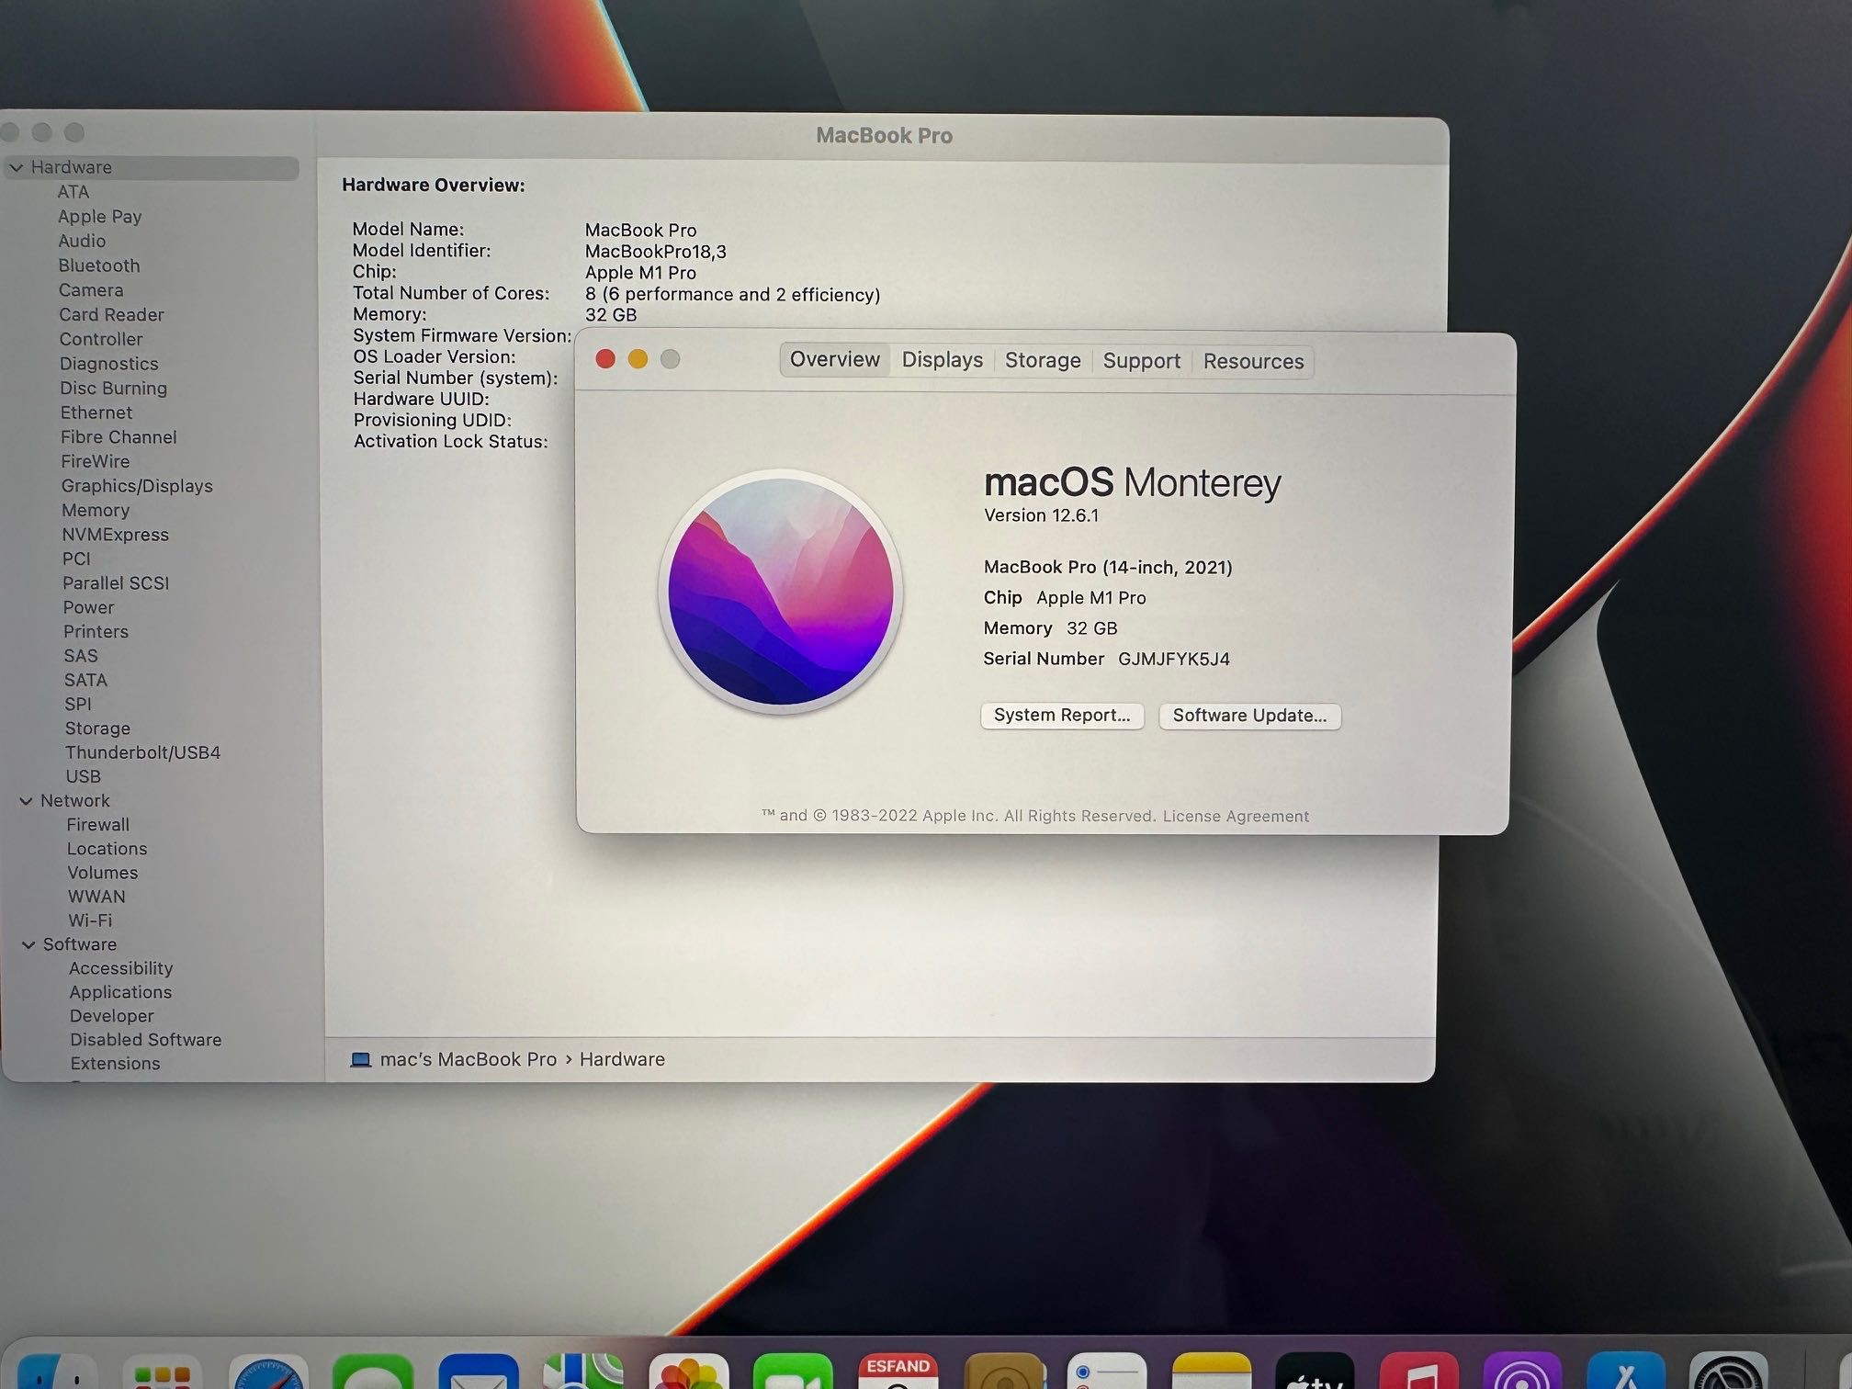Open Reminders from the Dock
The height and width of the screenshot is (1389, 1852).
tap(1107, 1372)
